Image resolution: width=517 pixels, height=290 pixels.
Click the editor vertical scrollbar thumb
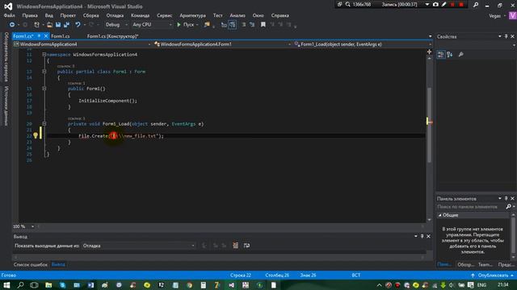coord(429,125)
